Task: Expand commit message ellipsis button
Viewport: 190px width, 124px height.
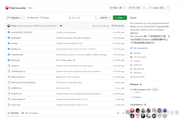Action: coord(61,26)
